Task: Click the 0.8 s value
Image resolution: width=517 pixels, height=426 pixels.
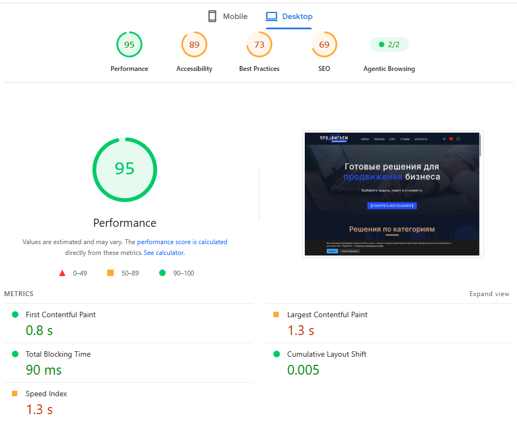Action: 39,330
